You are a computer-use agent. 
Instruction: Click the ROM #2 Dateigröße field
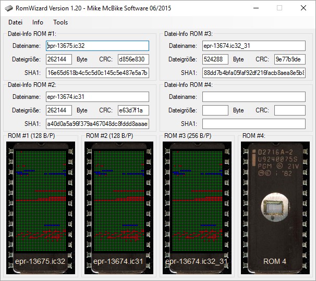(x=59, y=110)
